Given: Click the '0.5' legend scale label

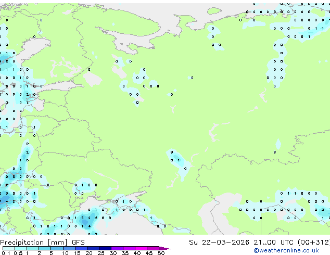Looking at the screenshot, I should (18, 253).
